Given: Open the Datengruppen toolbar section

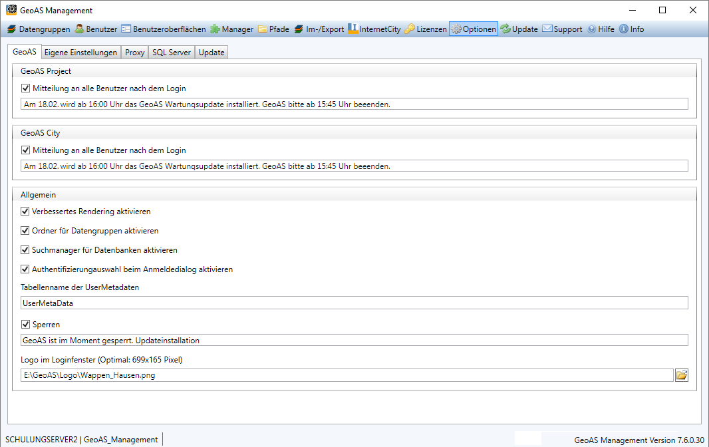Looking at the screenshot, I should pos(39,29).
